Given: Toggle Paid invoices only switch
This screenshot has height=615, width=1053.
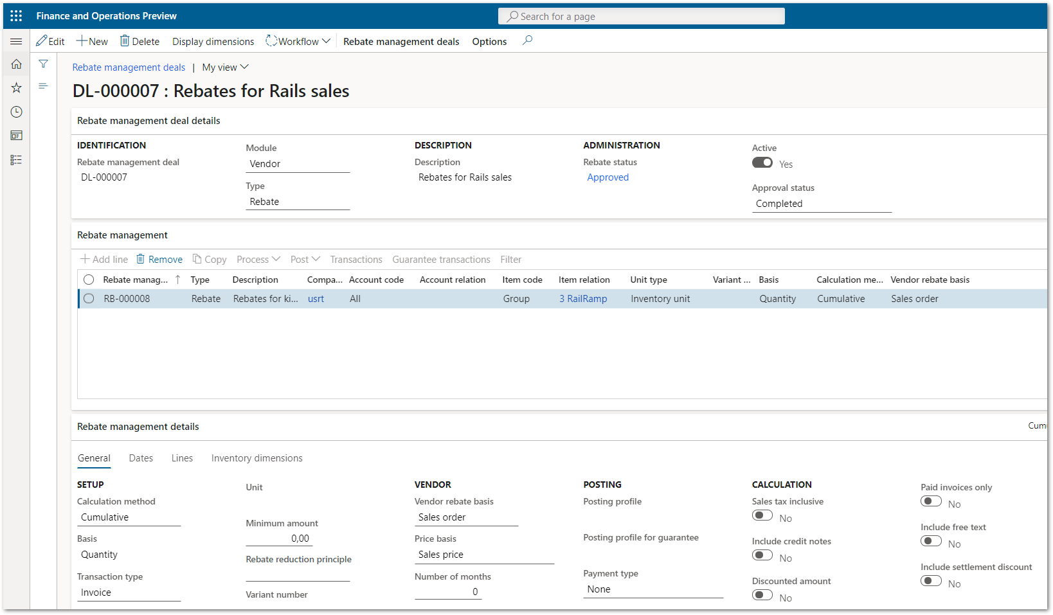Looking at the screenshot, I should pos(931,501).
